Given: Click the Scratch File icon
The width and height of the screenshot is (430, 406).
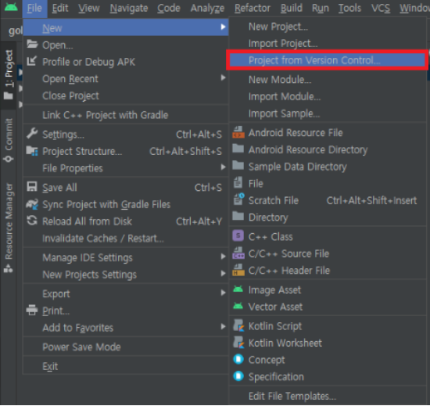Looking at the screenshot, I should [x=238, y=199].
